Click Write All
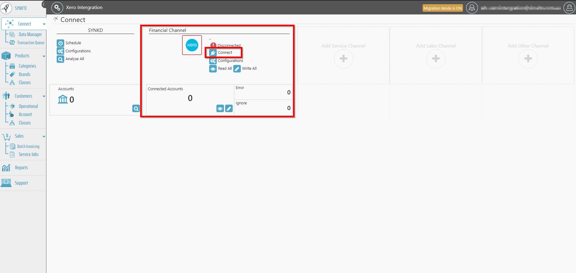The height and width of the screenshot is (273, 576). 249,69
